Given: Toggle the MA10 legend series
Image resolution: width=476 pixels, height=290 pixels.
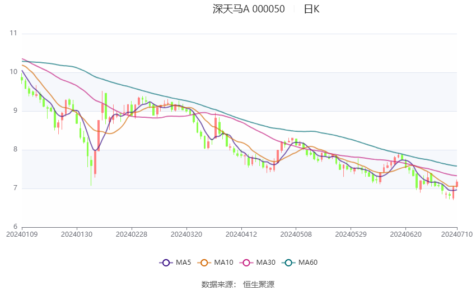Looking at the screenshot, I should coord(215,263).
